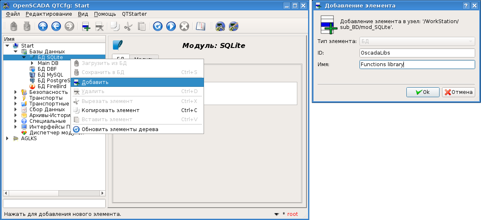Expand the AGLKS tree node
This screenshot has width=481, height=220.
tap(7, 139)
